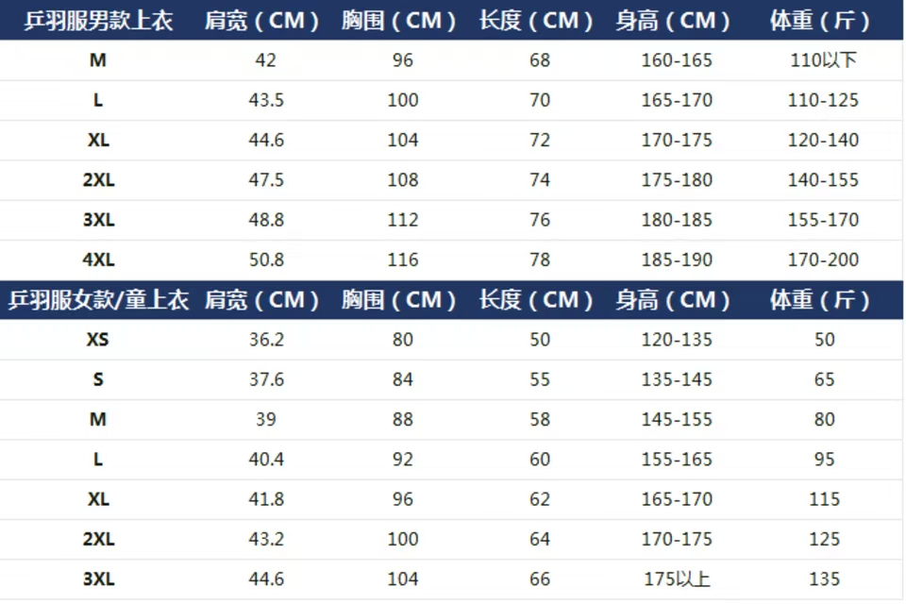Screen dimensions: 906x604
Task: Click chest value 116
Action: [403, 260]
